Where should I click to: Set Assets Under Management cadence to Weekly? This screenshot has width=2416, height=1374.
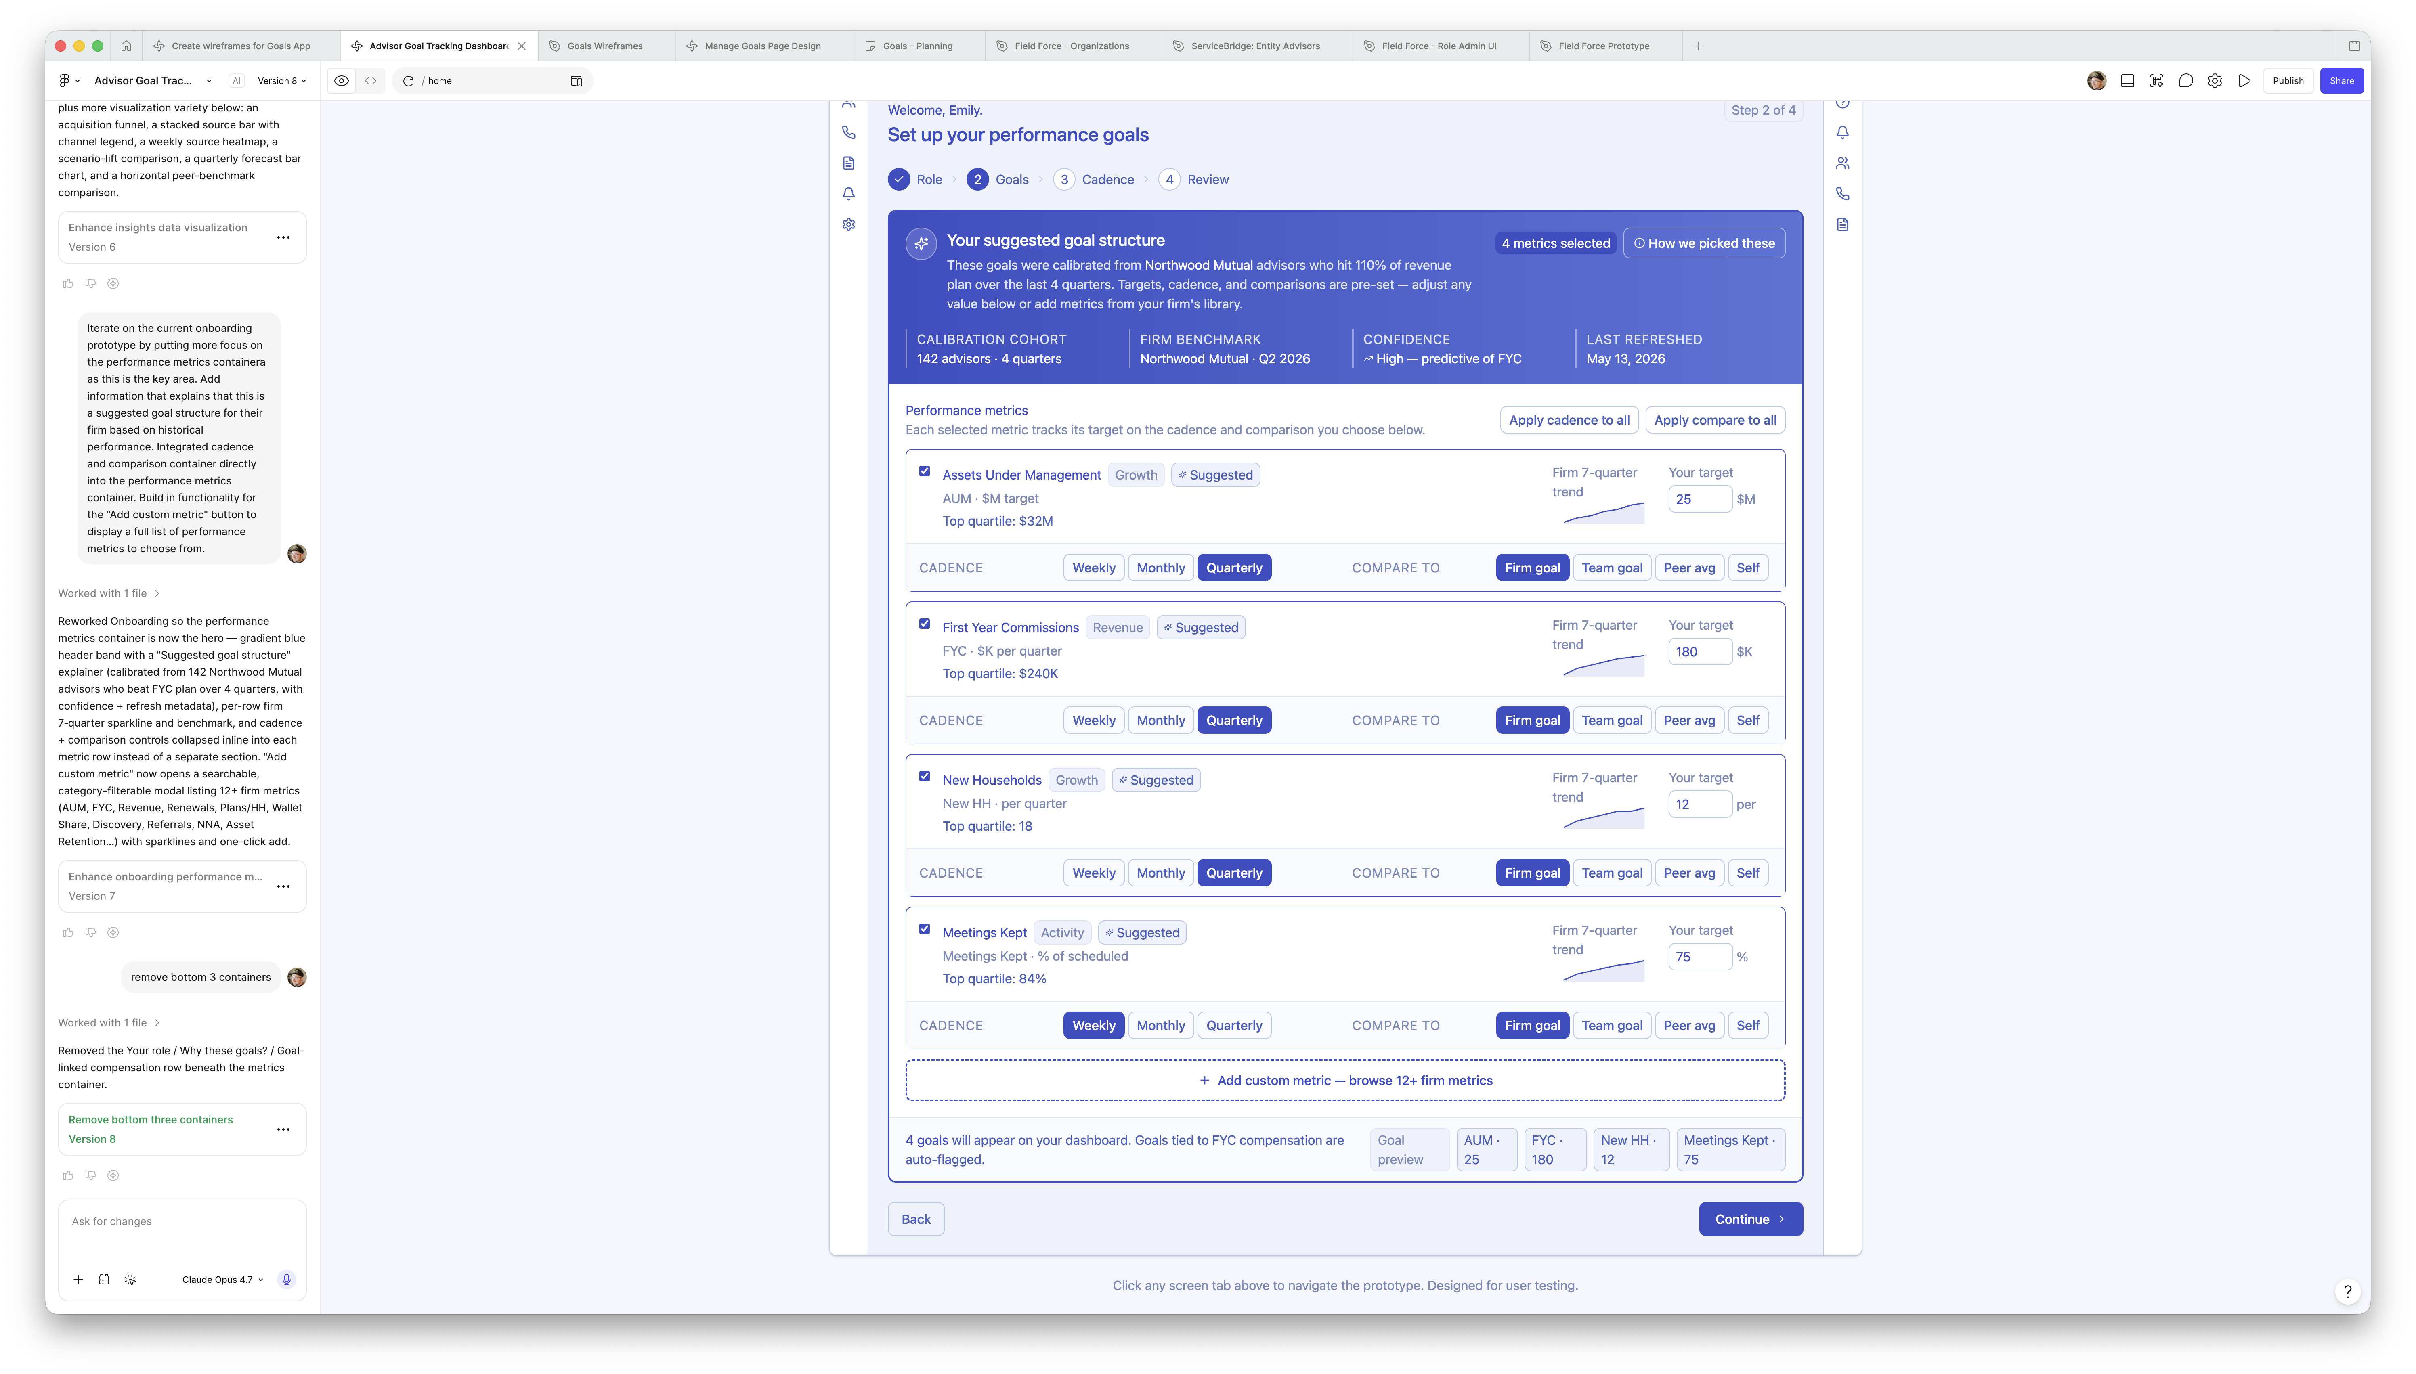(x=1094, y=567)
